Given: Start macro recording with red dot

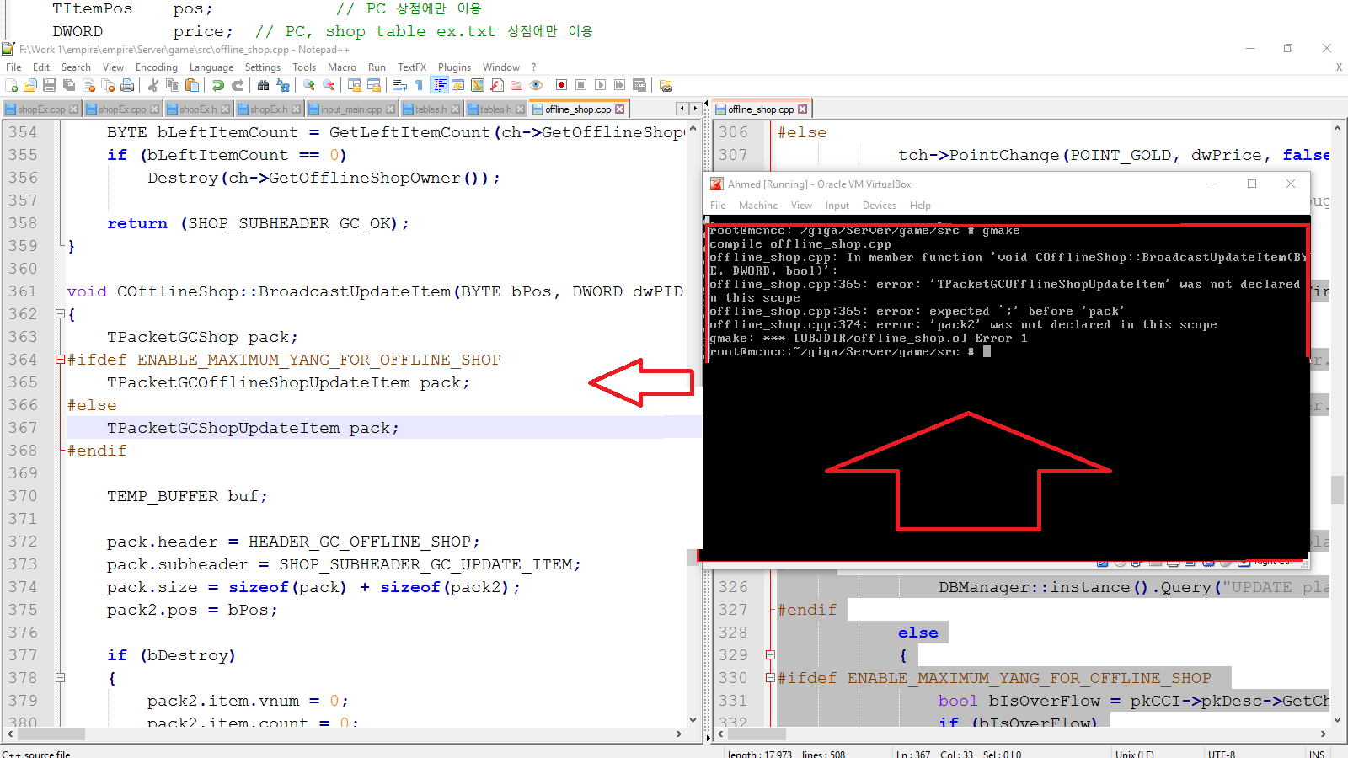Looking at the screenshot, I should click(x=561, y=85).
